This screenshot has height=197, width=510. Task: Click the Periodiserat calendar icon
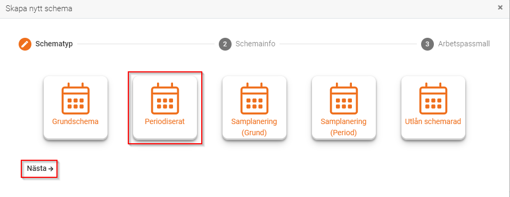[x=165, y=98]
